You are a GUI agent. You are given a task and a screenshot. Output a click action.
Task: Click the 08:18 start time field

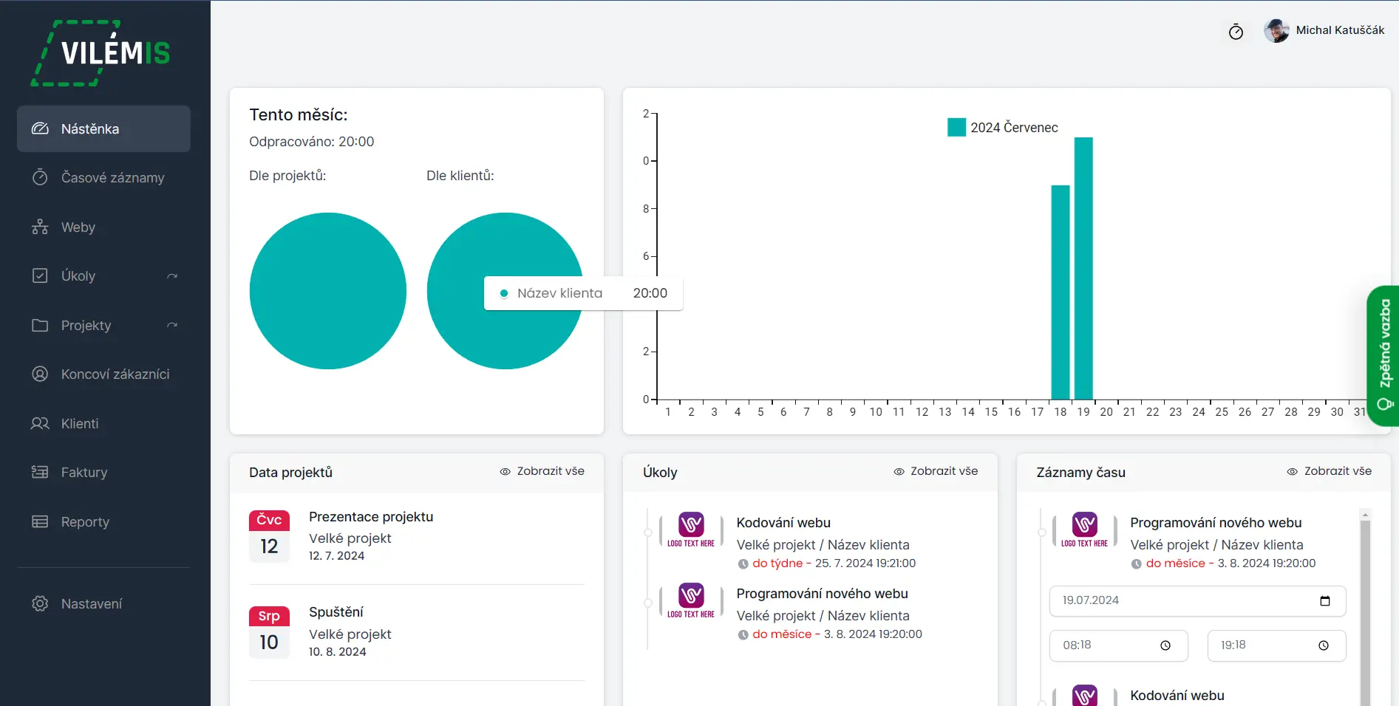1118,645
